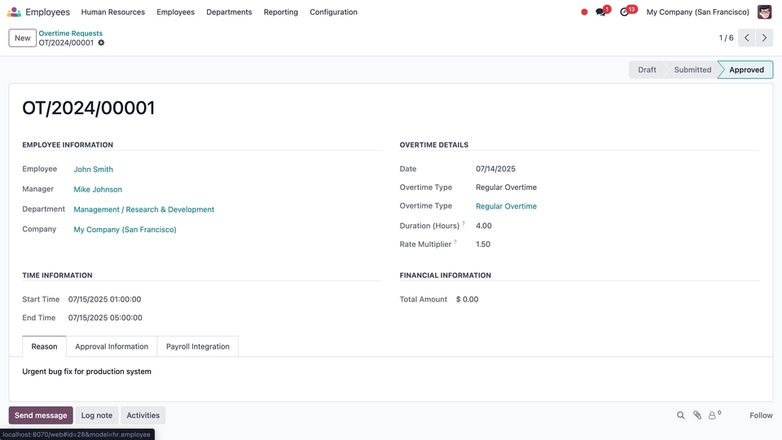Screen dimensions: 782x440
Task: Click the paperclip attachments icon
Action: point(697,415)
